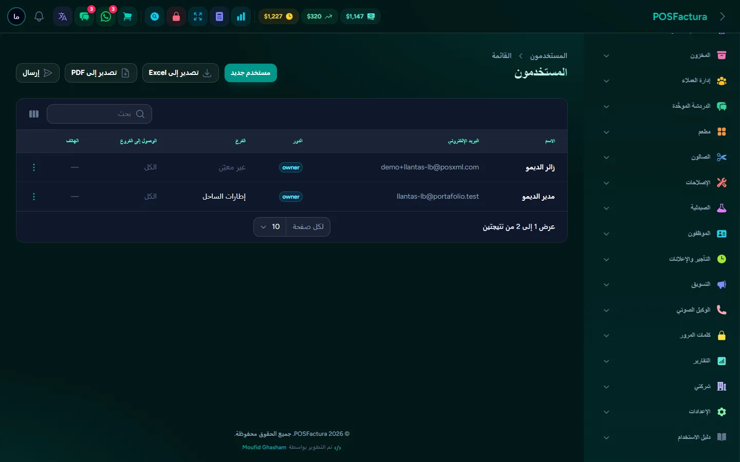Image resolution: width=740 pixels, height=462 pixels.
Task: Open the notifications bell
Action: 39,16
